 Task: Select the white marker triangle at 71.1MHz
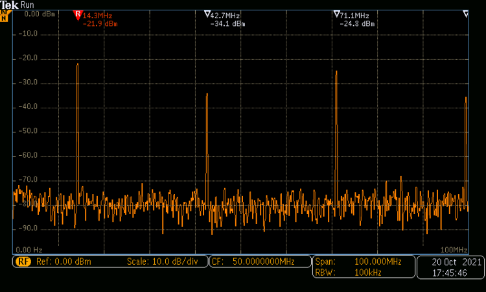tap(336, 14)
